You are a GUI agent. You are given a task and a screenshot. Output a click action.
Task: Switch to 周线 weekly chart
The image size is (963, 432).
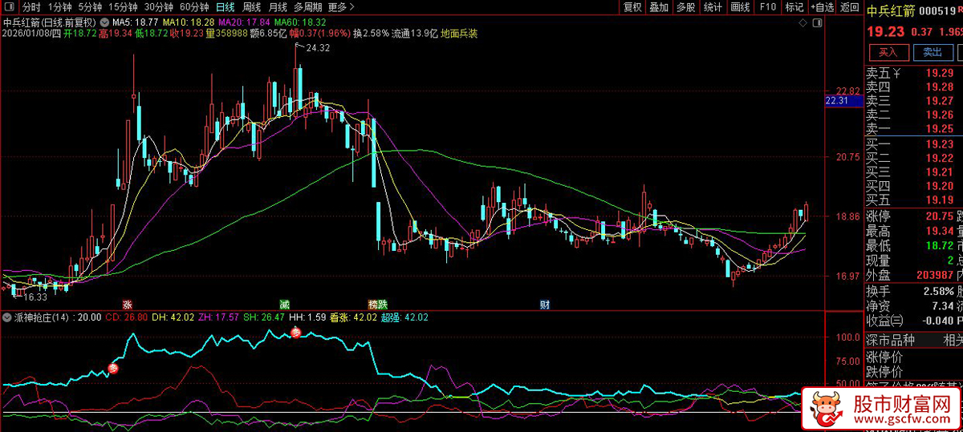point(252,7)
